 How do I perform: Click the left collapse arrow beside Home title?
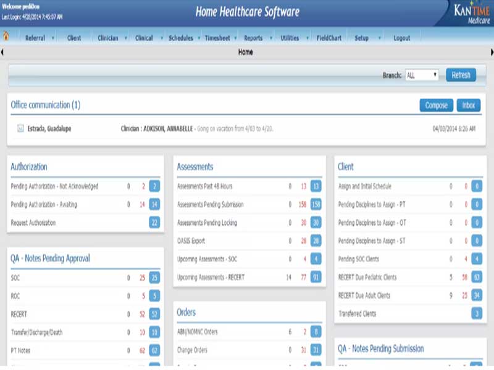(2, 53)
